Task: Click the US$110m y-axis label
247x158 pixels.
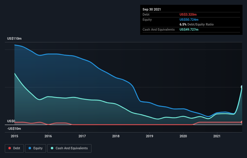Action: point(14,38)
